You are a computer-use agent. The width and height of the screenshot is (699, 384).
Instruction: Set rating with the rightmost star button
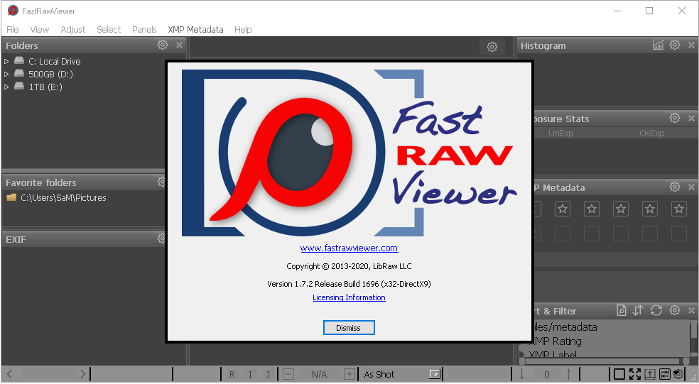tap(679, 209)
